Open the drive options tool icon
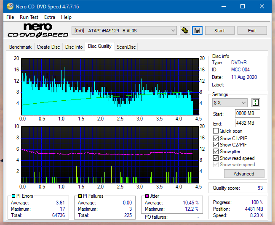The image size is (275, 225). pos(185,31)
